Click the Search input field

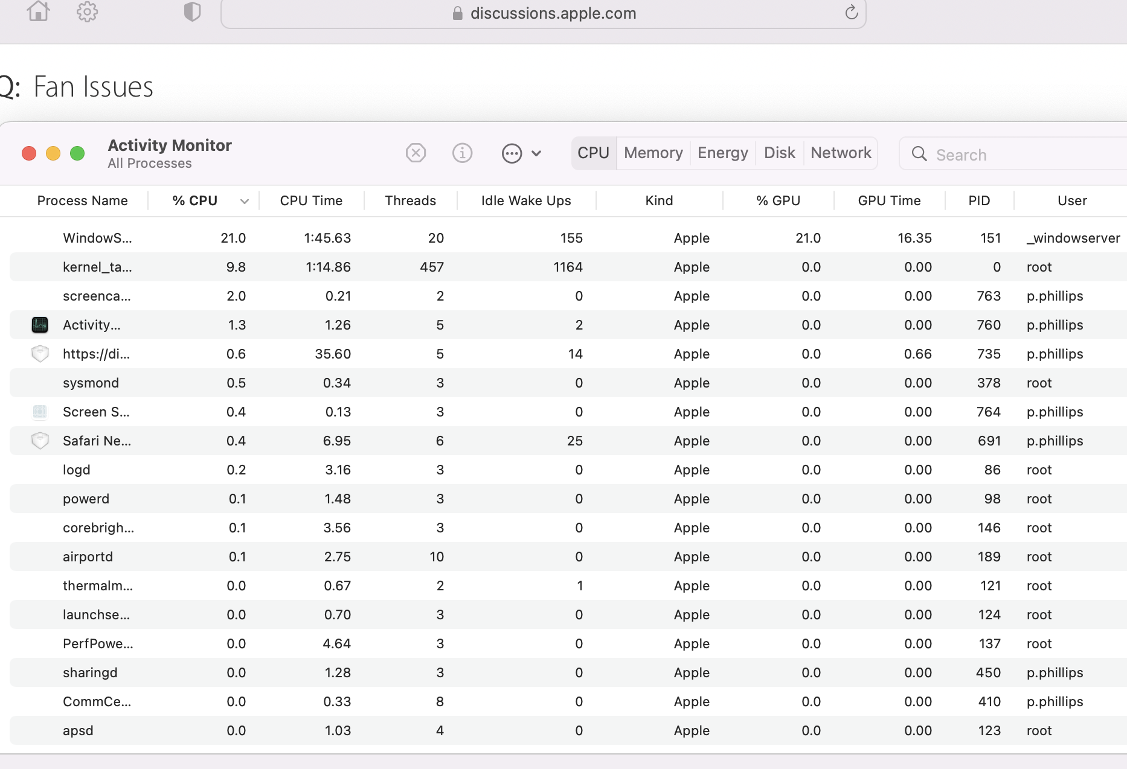(1013, 154)
